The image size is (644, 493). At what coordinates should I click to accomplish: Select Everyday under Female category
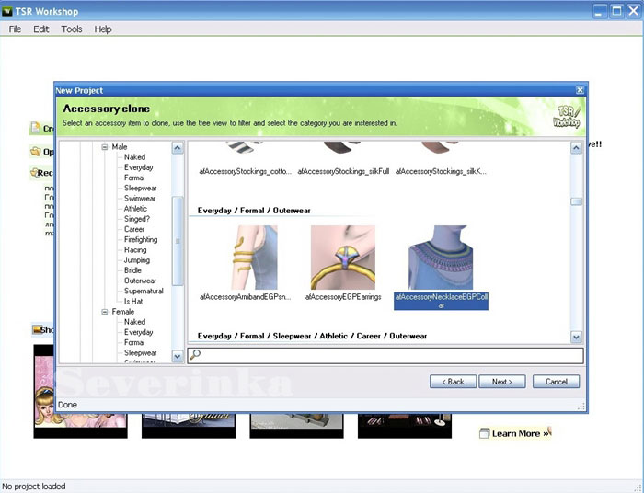[x=139, y=332]
